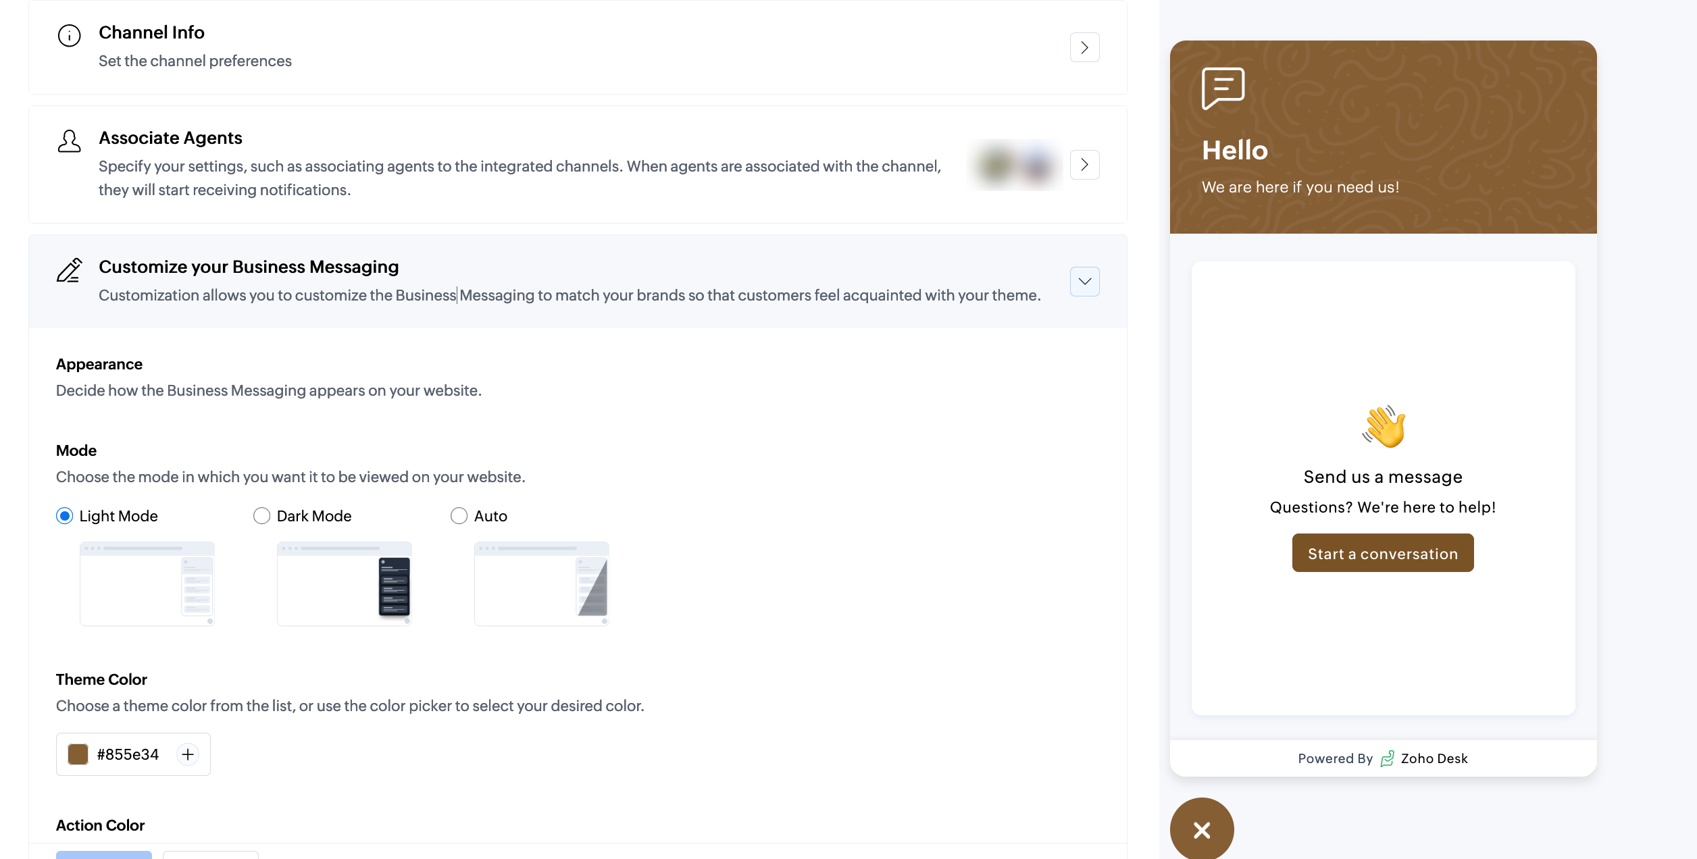This screenshot has height=859, width=1697.
Task: Click the Powered By Zoho Desk link
Action: point(1382,758)
